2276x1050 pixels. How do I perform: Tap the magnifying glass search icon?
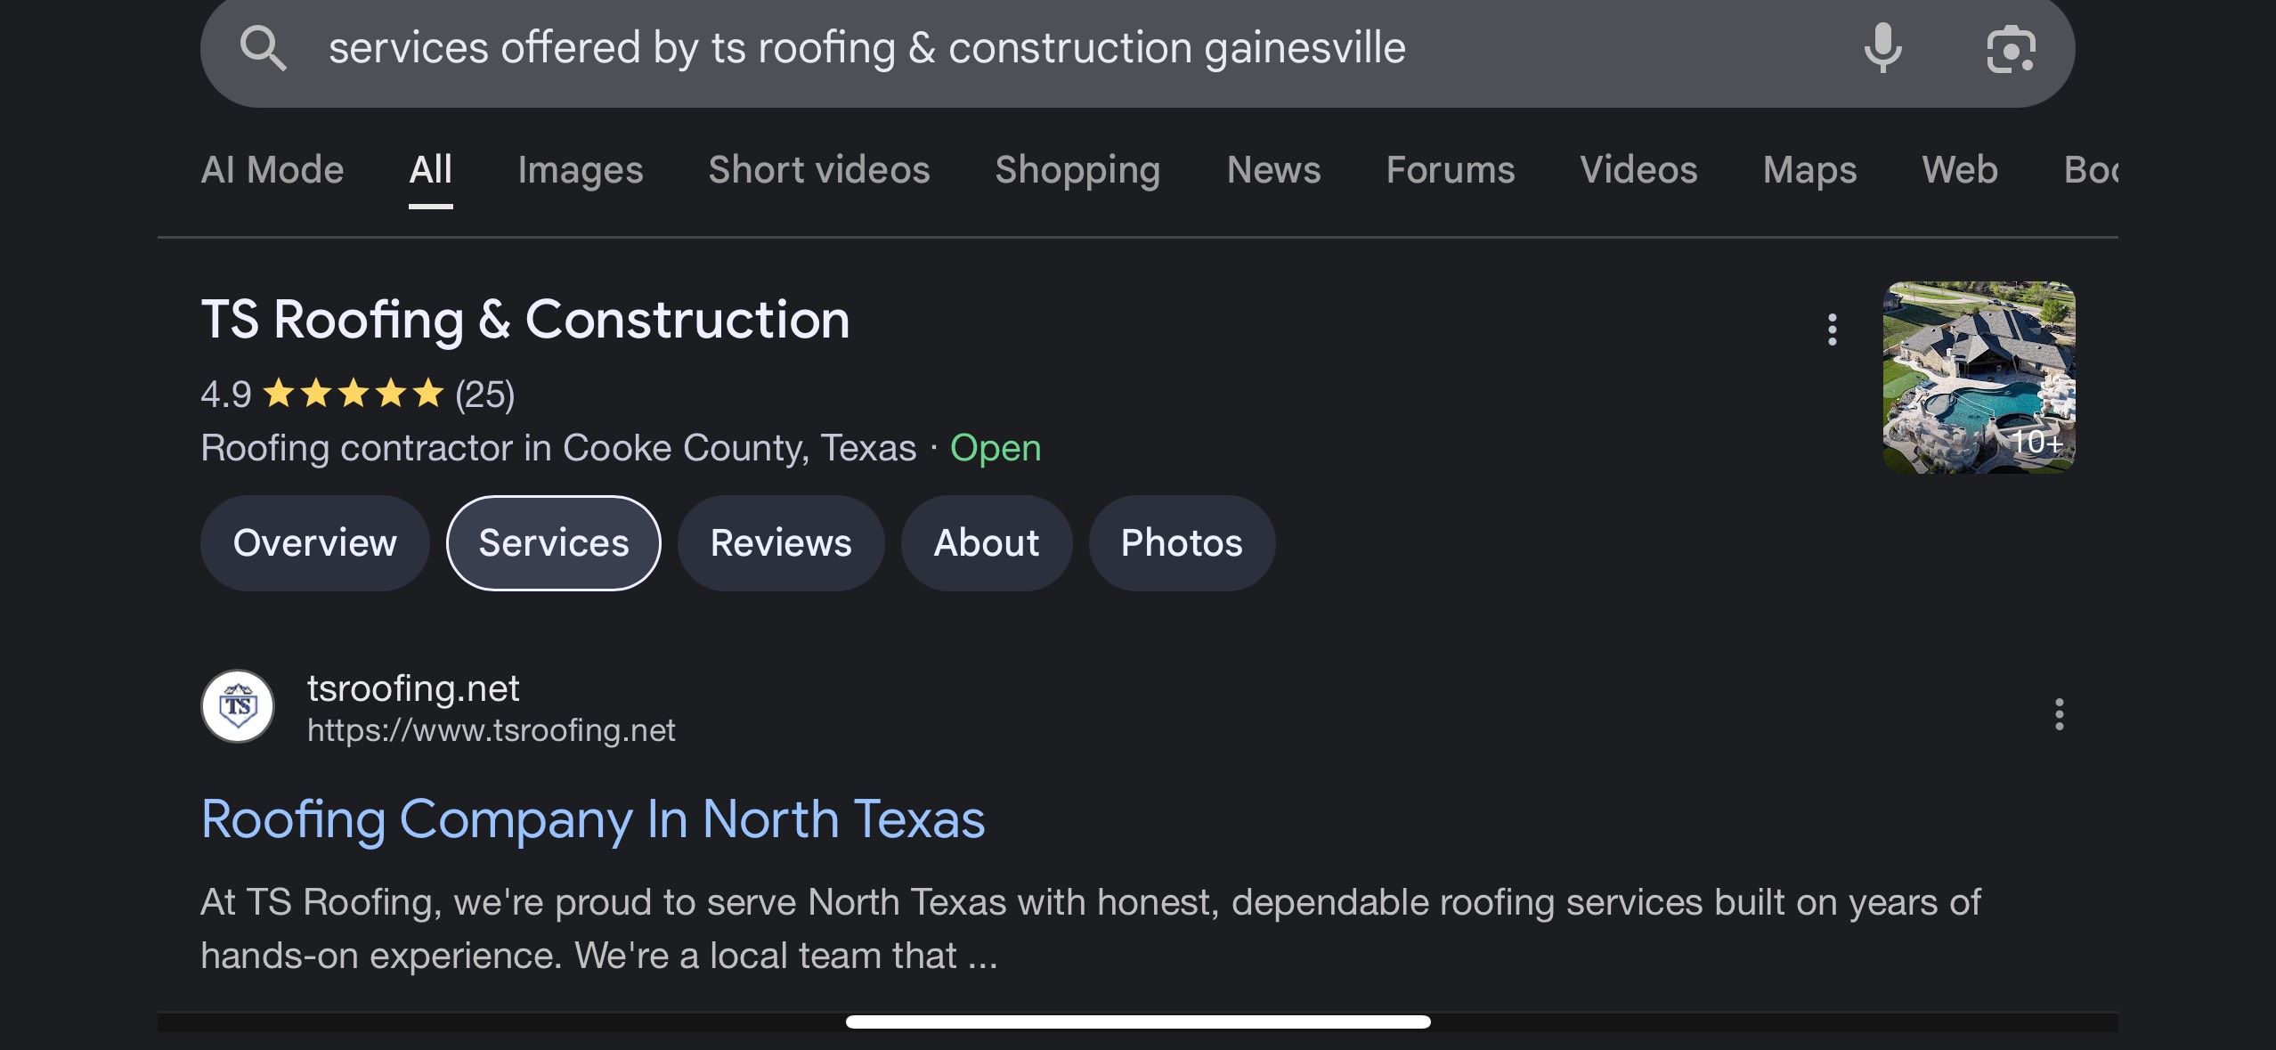(x=263, y=48)
